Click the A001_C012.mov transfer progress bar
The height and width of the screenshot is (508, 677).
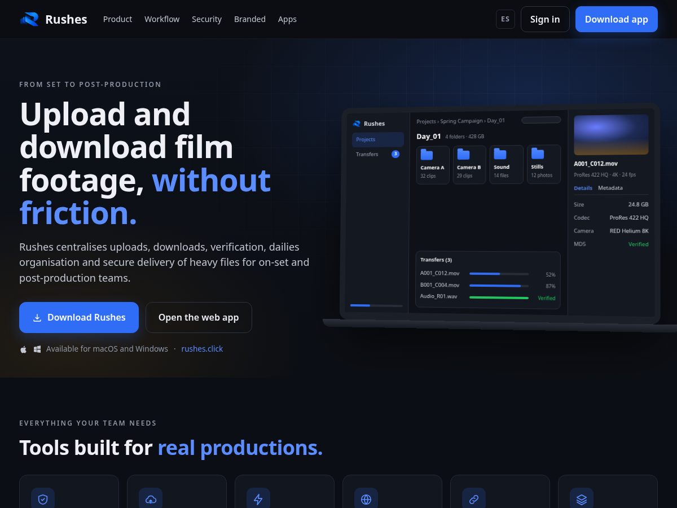(x=499, y=274)
